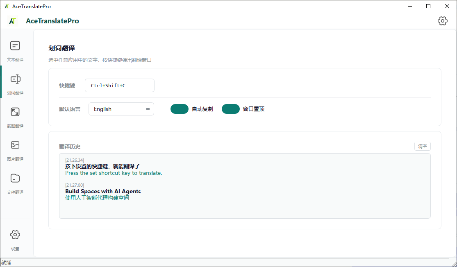Minimize the AceTranslatePro window
Screen dimensions: 457x267
pos(409,6)
